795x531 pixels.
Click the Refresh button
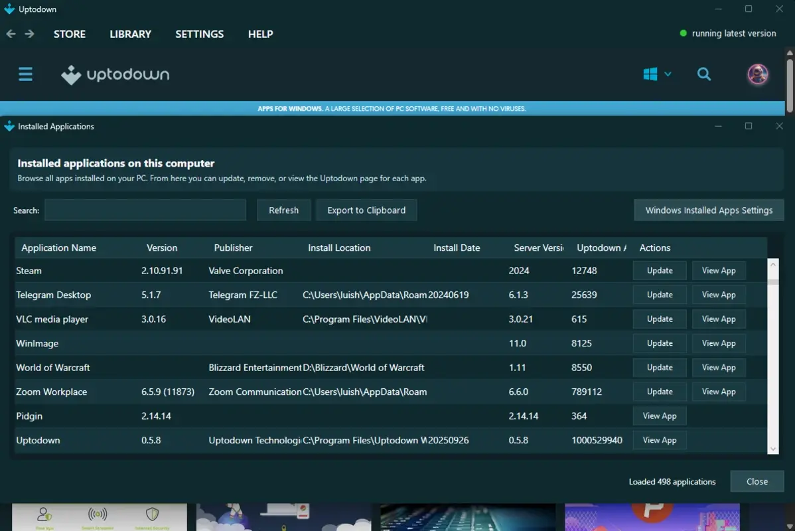pyautogui.click(x=283, y=210)
